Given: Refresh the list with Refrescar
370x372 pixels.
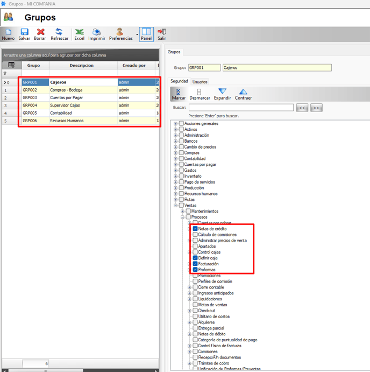Looking at the screenshot, I should click(x=59, y=34).
